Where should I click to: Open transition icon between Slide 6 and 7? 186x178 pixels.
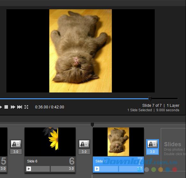(84, 144)
